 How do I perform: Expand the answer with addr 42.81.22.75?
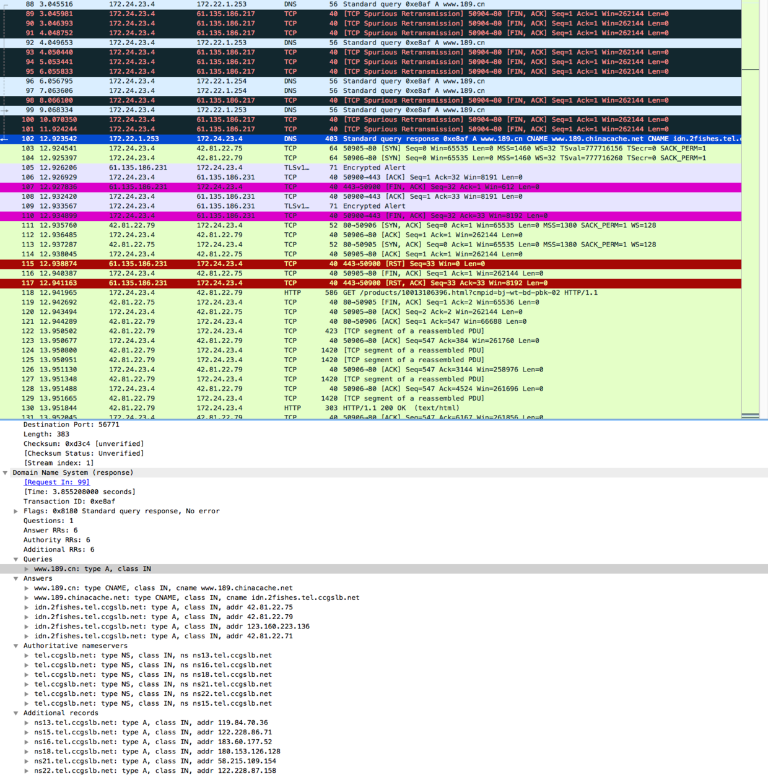27,607
